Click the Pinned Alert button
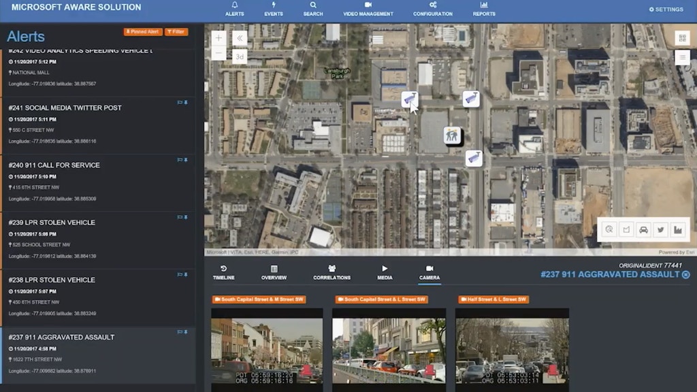The width and height of the screenshot is (697, 392). (142, 32)
